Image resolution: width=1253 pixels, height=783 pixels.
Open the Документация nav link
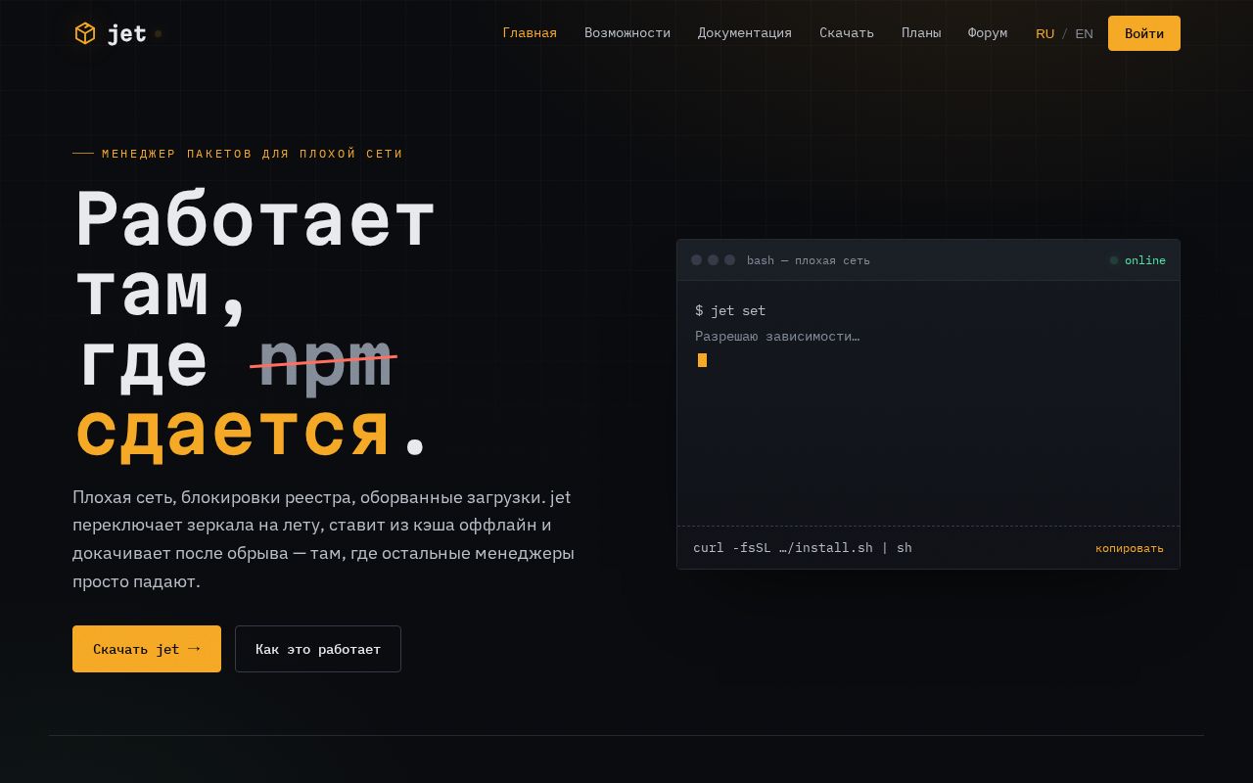tap(745, 33)
